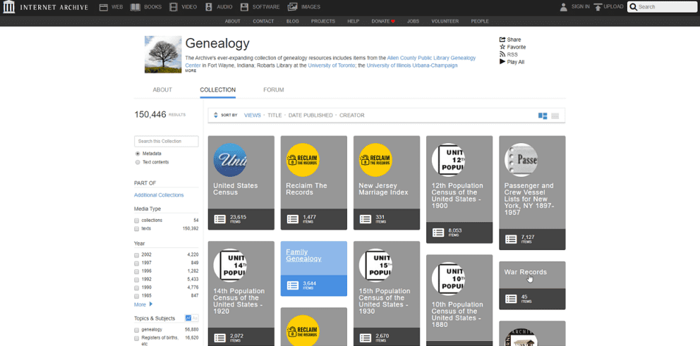The height and width of the screenshot is (346, 700).
Task: Open University of Illinois Urbana-Champaign link
Action: (412, 65)
